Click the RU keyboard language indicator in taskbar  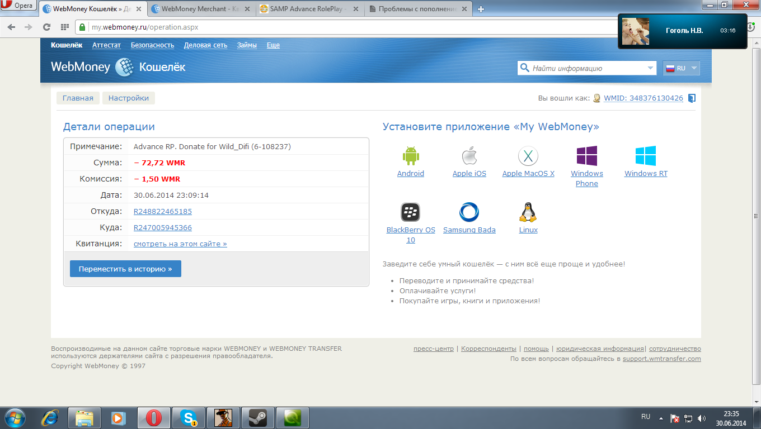pyautogui.click(x=645, y=417)
